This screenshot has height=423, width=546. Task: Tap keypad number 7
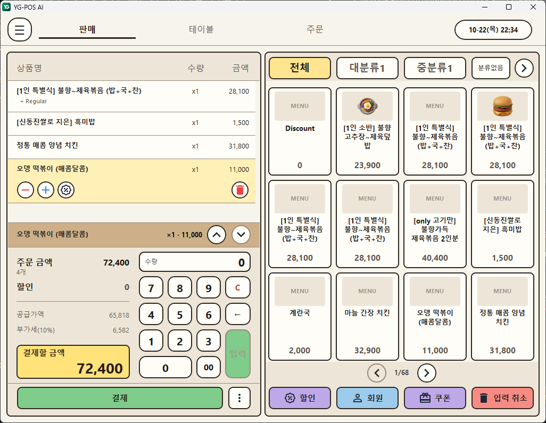(151, 287)
